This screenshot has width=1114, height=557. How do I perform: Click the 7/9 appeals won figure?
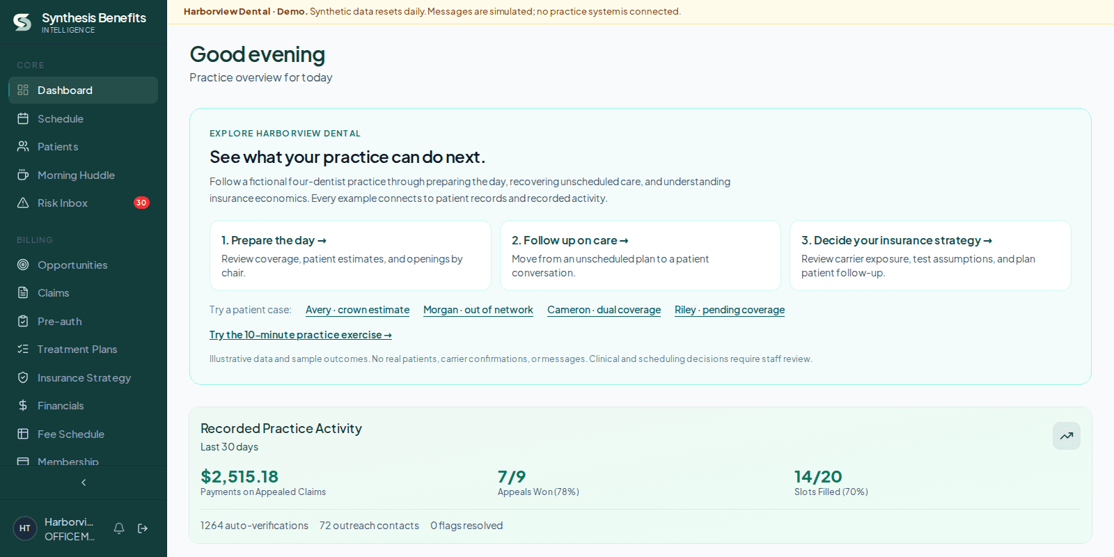click(512, 476)
